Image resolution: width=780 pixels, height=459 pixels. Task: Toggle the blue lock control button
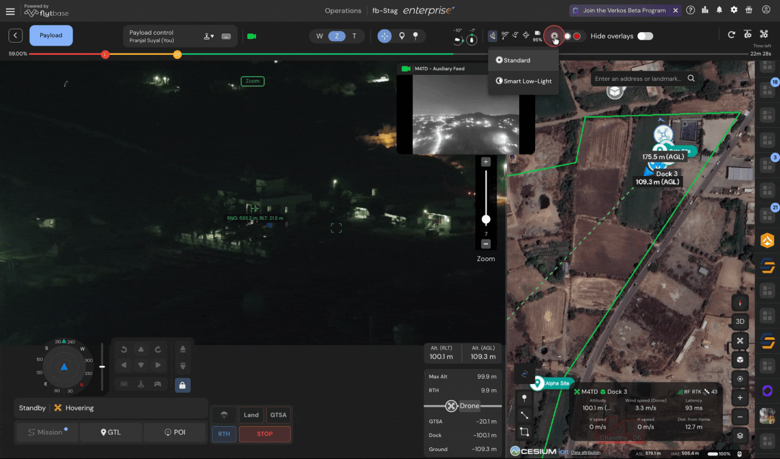[x=183, y=385]
